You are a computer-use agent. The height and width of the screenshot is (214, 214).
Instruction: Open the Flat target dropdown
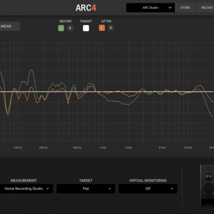(86, 189)
